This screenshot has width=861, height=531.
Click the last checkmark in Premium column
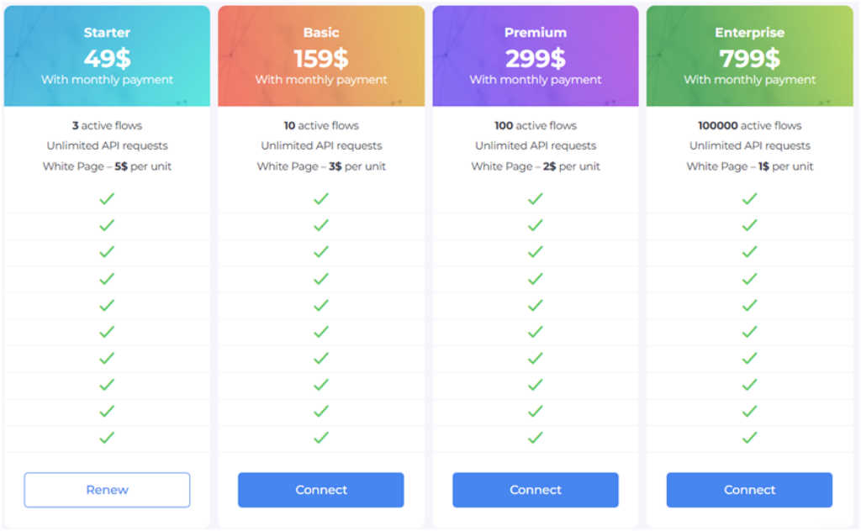point(536,438)
